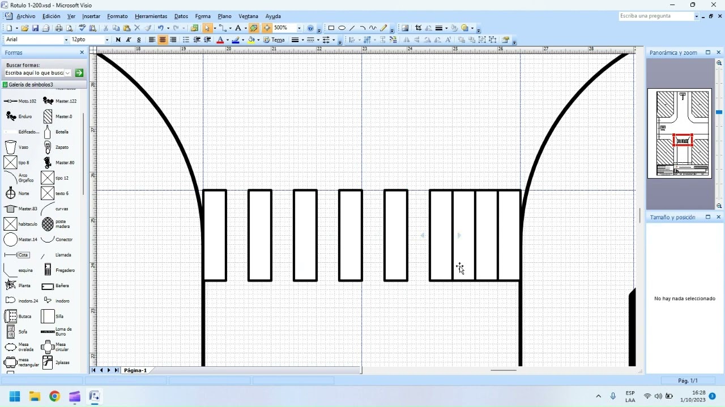Open the Panorámica y zoom window menu
Screen dimensions: 725x407
click(708, 53)
